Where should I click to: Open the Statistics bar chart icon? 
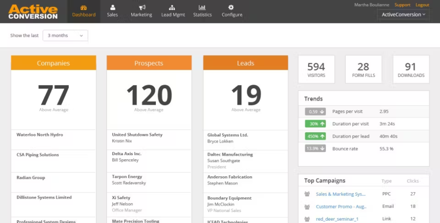[x=202, y=7]
